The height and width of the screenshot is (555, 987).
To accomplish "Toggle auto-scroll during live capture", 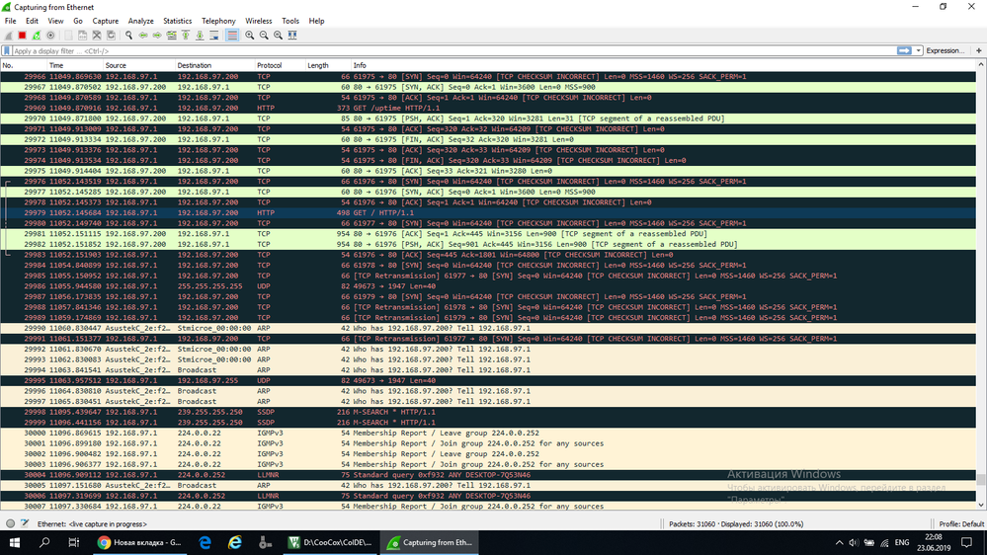I will 214,36.
